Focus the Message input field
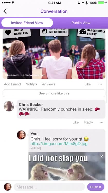The height and width of the screenshot is (193, 108). pos(49,187)
